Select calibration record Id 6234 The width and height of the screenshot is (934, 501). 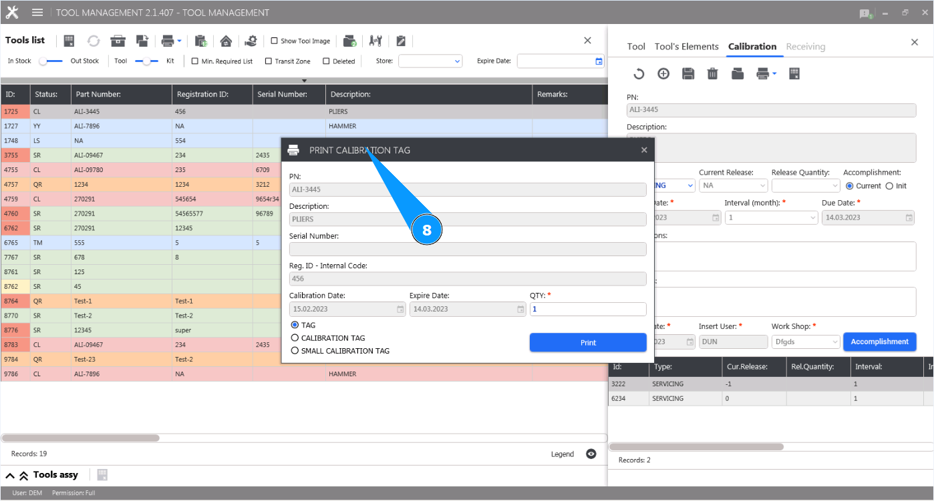(x=771, y=398)
